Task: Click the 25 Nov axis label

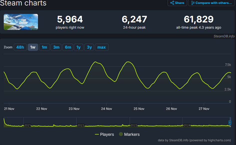Action: [x=139, y=109]
